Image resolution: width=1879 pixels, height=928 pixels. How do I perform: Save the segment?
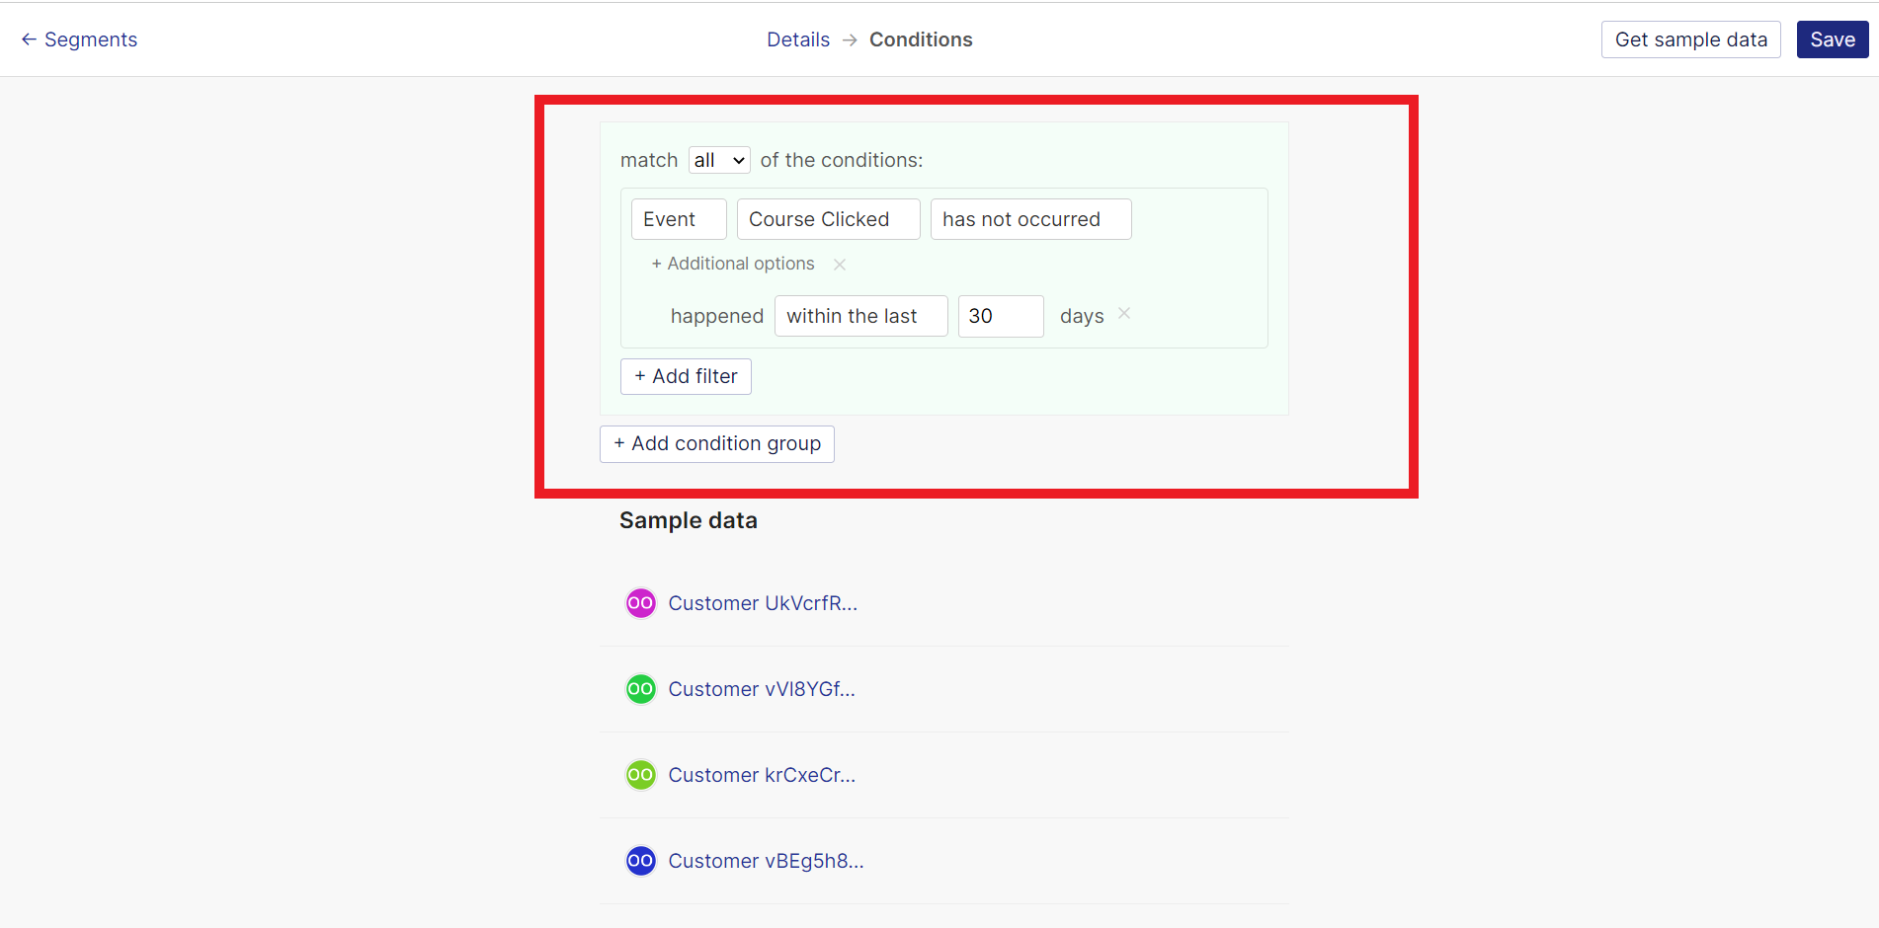click(x=1833, y=39)
